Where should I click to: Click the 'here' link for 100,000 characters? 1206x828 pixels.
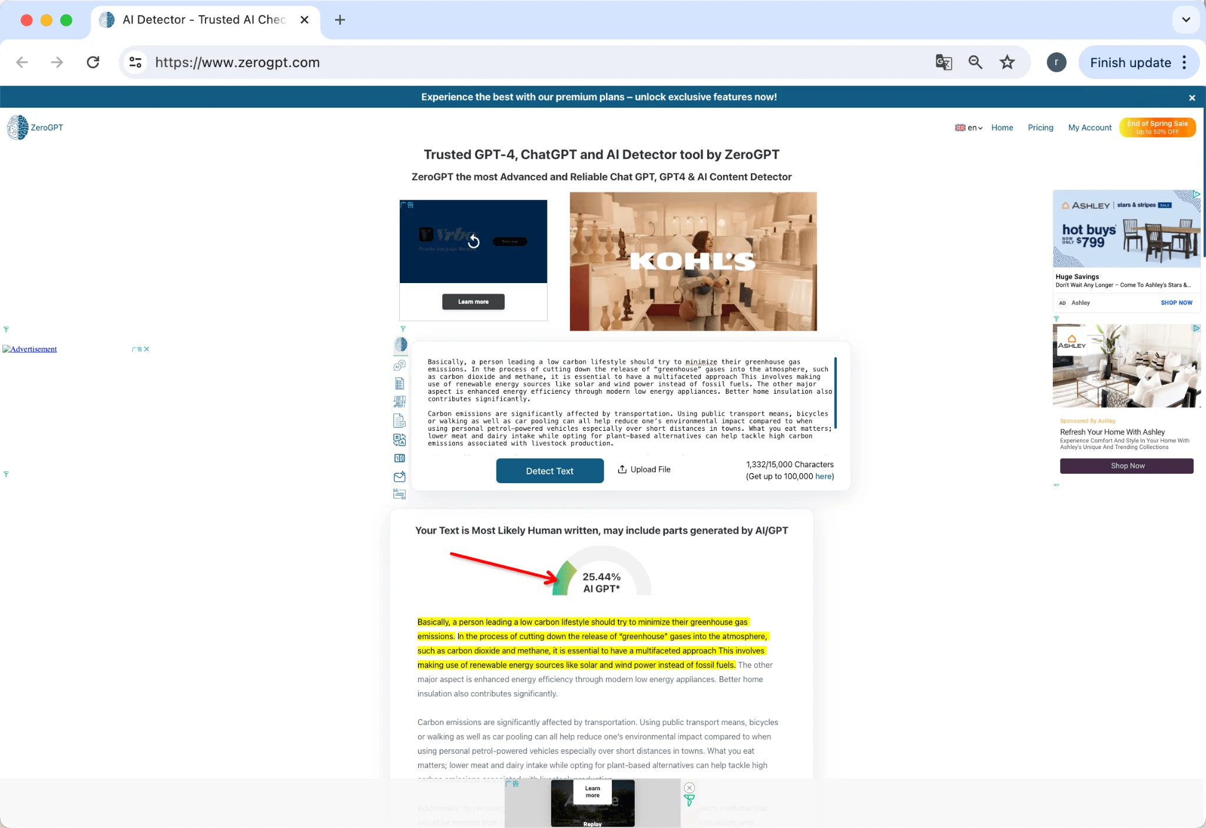823,476
